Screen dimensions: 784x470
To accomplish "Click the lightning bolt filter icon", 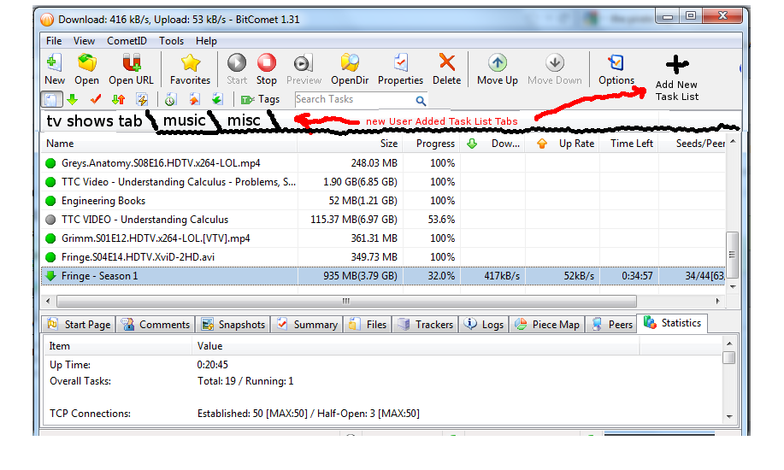I will pyautogui.click(x=142, y=99).
